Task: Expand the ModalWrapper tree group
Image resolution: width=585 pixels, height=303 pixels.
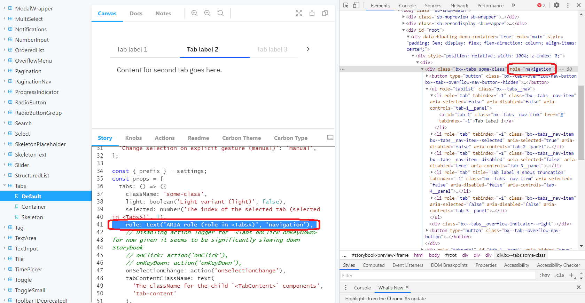Action: tap(5, 8)
